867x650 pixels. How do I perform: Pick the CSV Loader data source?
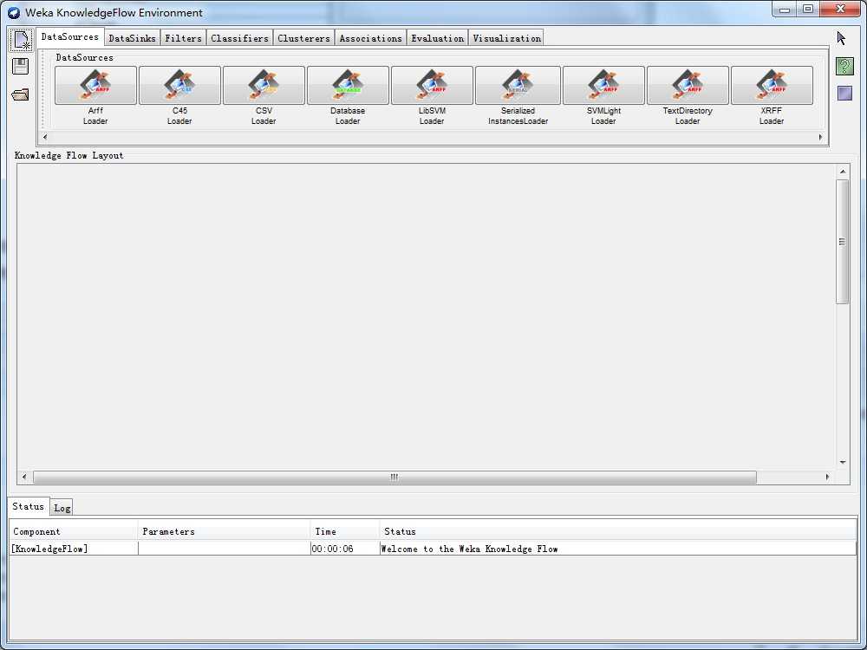pyautogui.click(x=264, y=86)
